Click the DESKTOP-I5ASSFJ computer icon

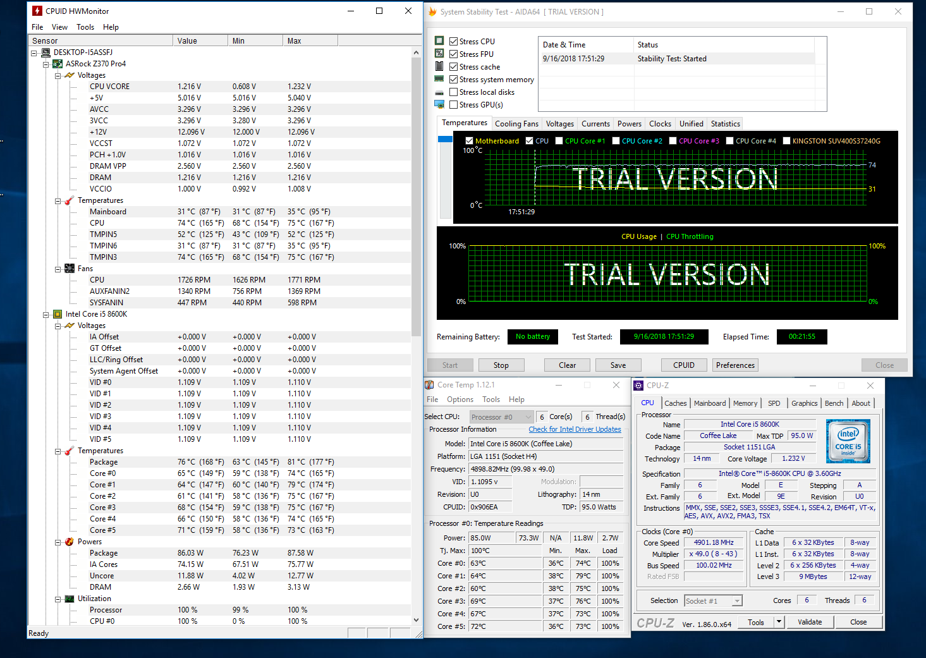click(x=46, y=52)
